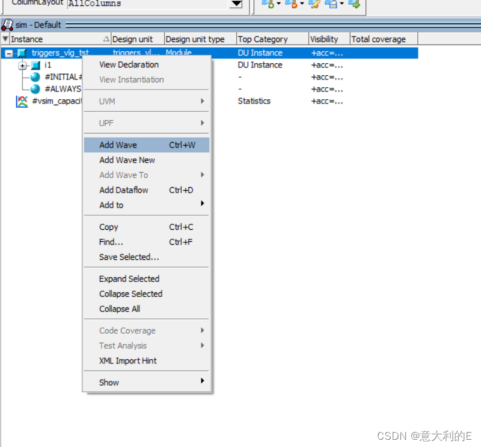Sort by the Top Category column header
This screenshot has height=447, width=481.
(272, 39)
